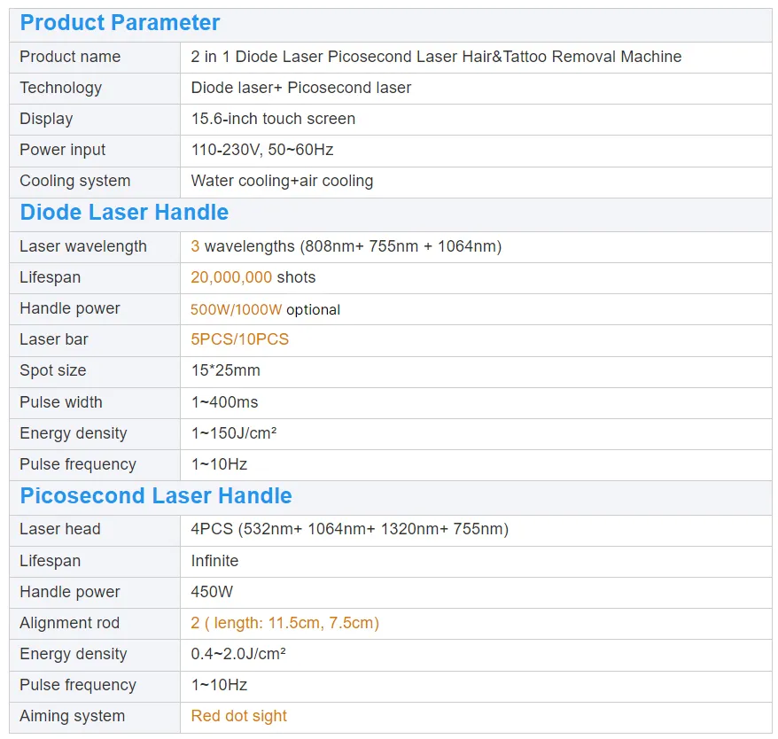Select the alignment rod length value
Viewport: 778px width, 739px height.
click(284, 623)
